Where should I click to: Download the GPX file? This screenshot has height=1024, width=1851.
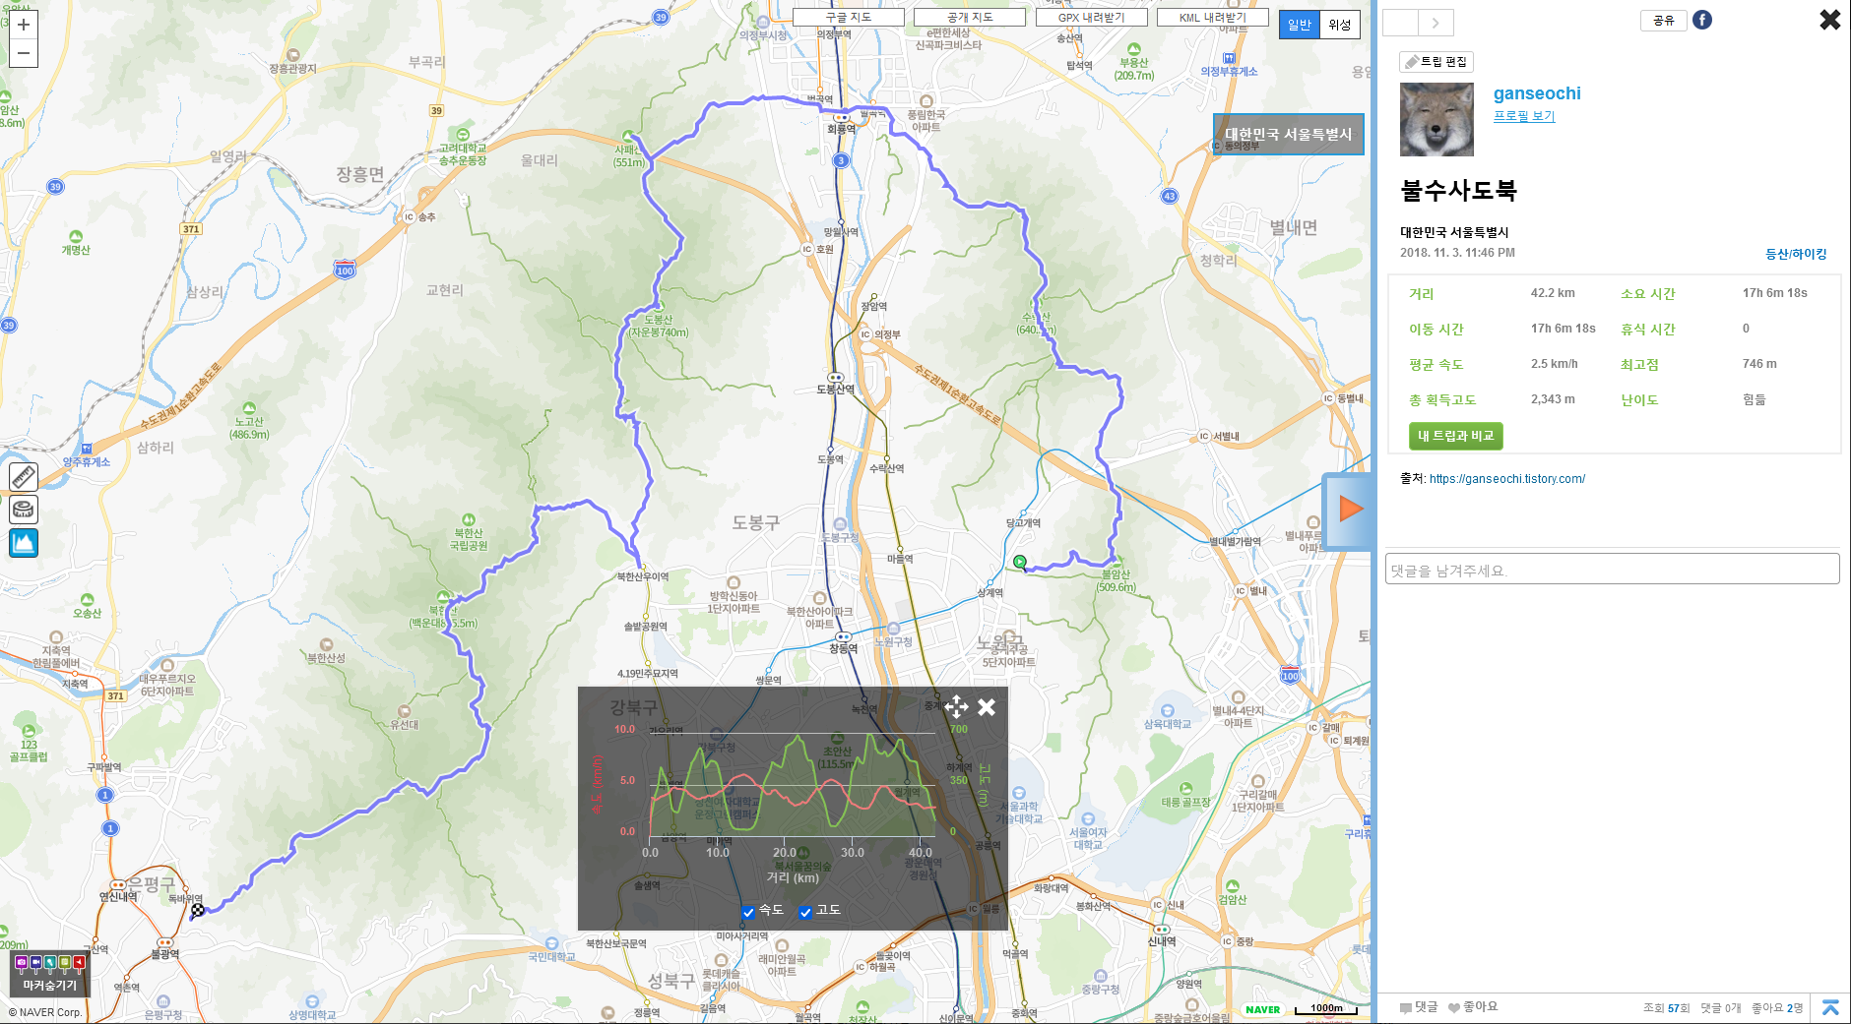pyautogui.click(x=1091, y=18)
